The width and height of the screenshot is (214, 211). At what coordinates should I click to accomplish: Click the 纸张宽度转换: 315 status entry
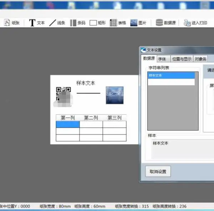coord(132,206)
